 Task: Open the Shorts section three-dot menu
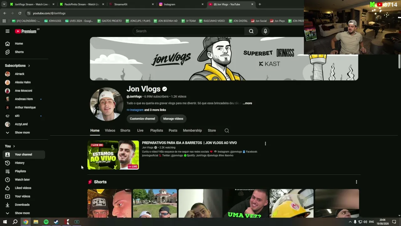pos(356,182)
